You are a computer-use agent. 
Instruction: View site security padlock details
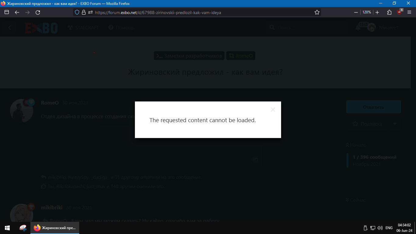84,12
